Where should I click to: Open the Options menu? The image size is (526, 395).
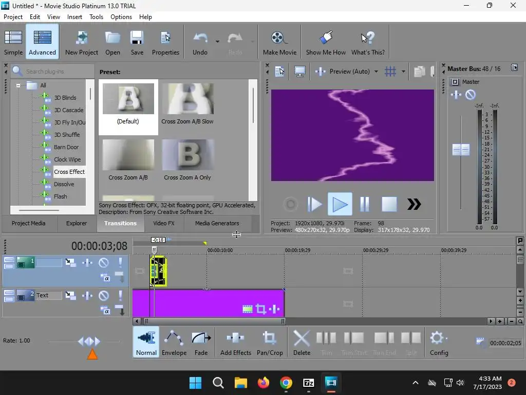click(x=121, y=17)
